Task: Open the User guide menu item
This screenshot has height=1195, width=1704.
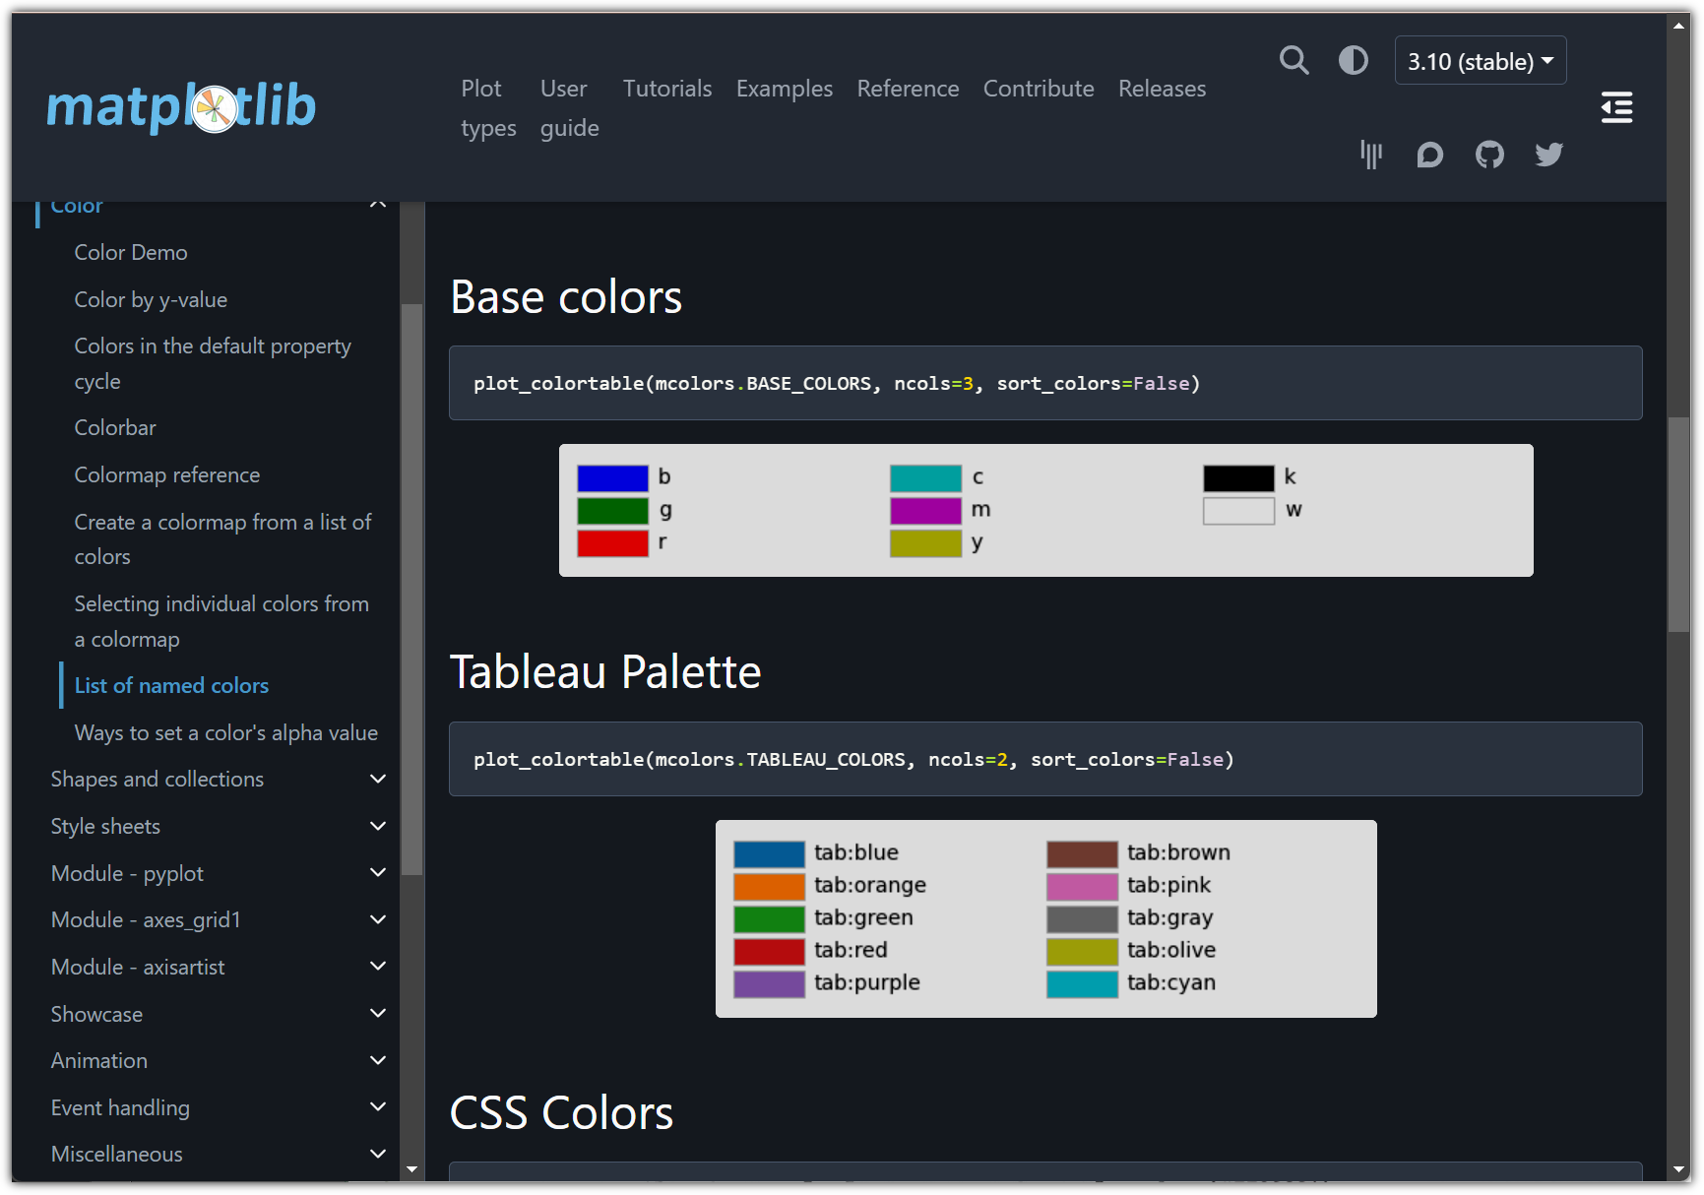Action: pos(569,108)
